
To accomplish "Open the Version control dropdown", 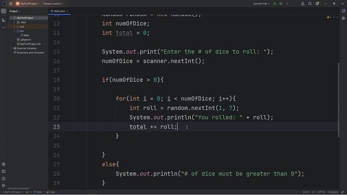I will point(53,4).
